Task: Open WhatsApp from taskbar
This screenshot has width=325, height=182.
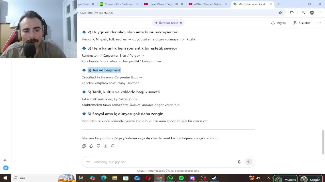Action: pyautogui.click(x=170, y=178)
